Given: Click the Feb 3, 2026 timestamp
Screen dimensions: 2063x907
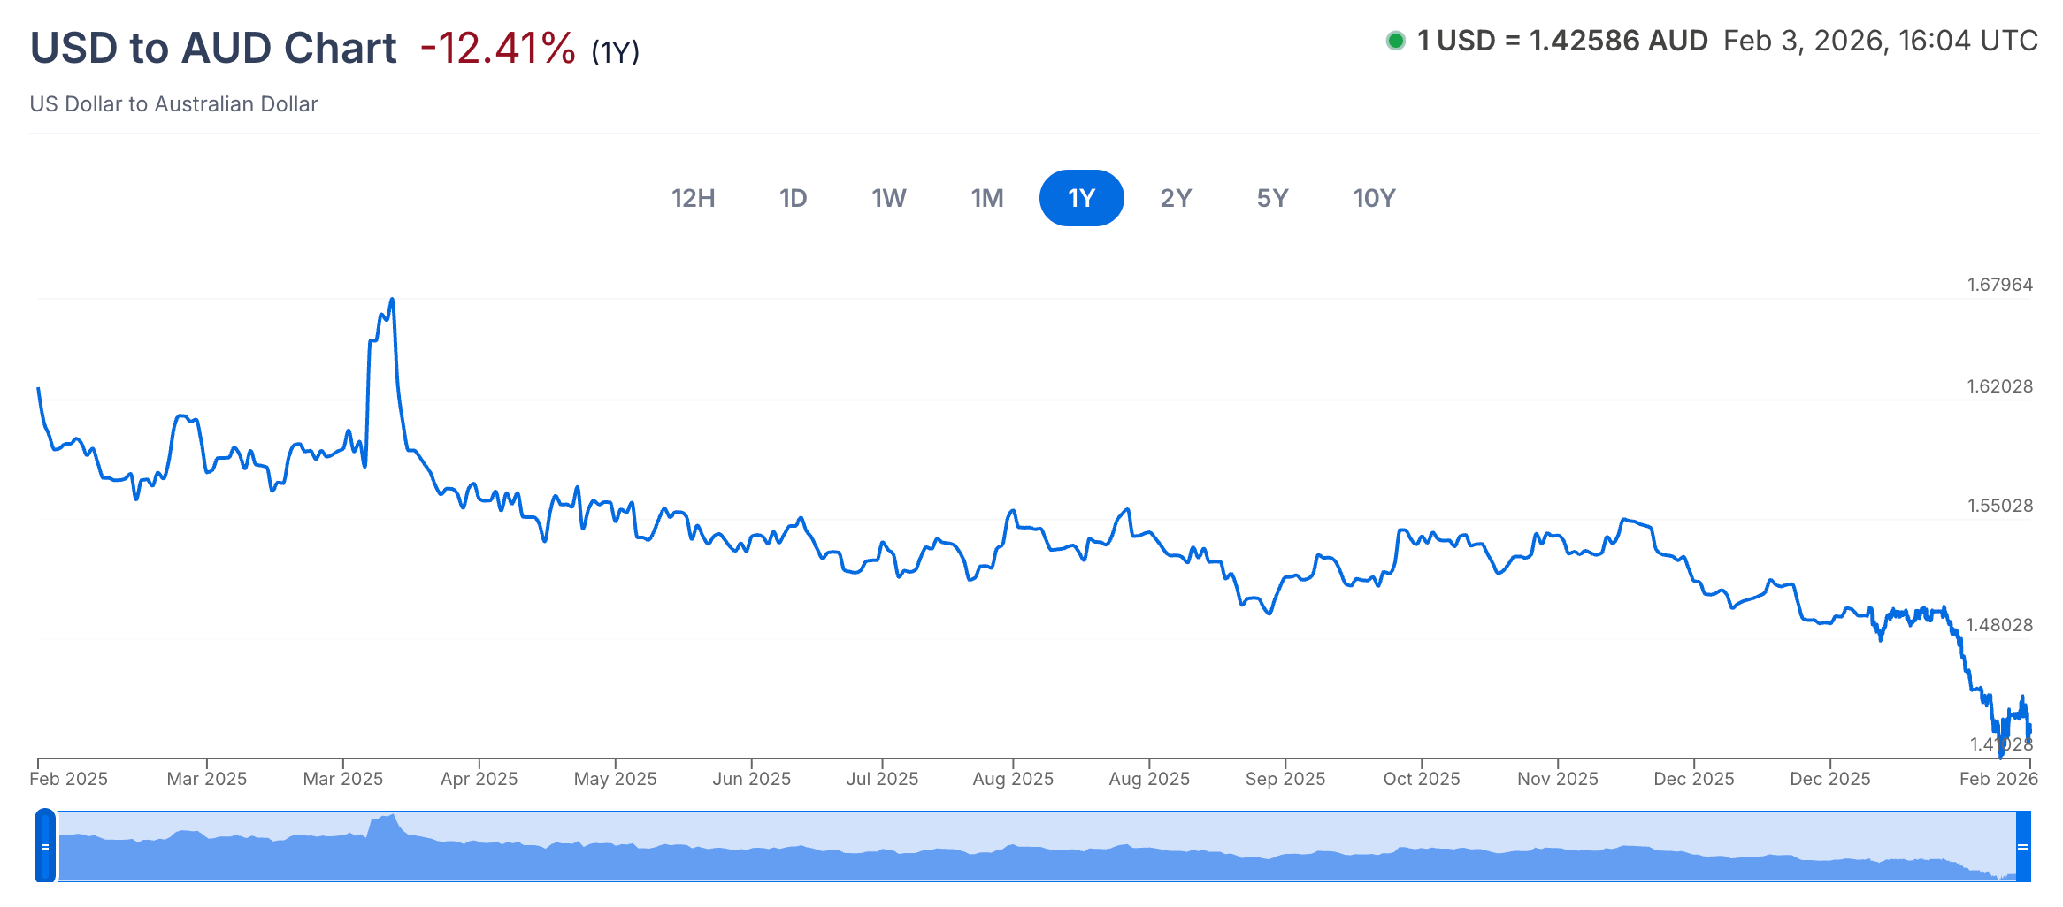Looking at the screenshot, I should (x=1880, y=41).
